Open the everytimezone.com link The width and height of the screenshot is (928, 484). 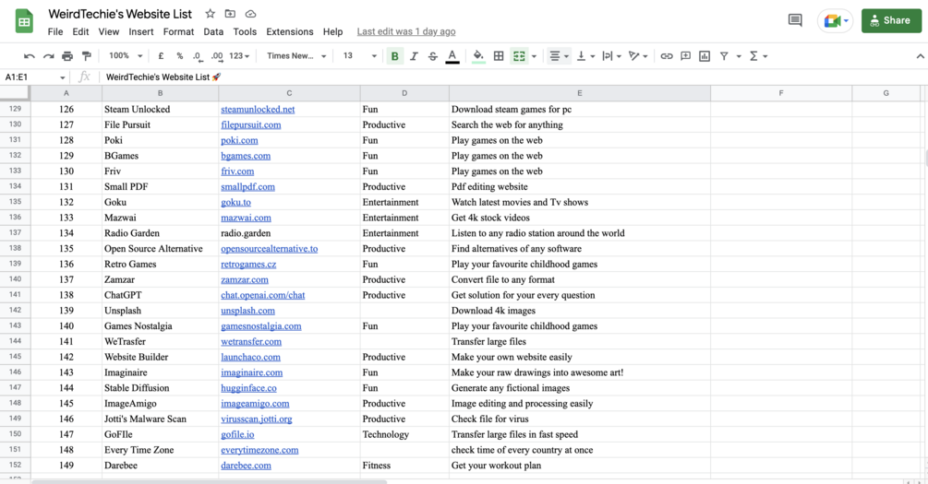(x=259, y=450)
